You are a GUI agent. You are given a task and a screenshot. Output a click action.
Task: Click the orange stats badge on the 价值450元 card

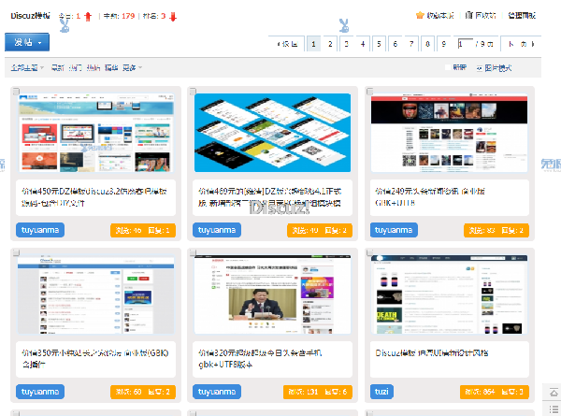click(143, 231)
